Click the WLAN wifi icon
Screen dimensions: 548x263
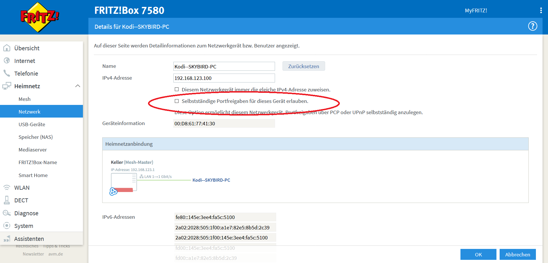pos(7,187)
